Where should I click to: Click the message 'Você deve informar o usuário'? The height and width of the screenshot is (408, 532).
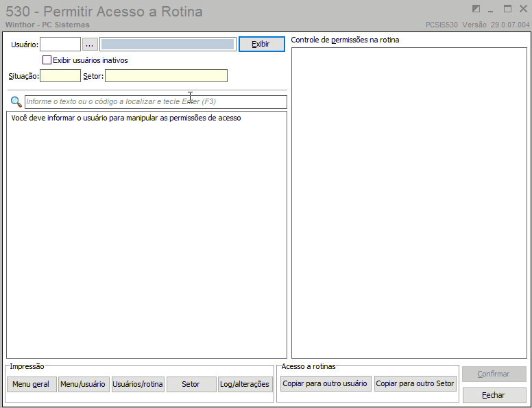click(x=126, y=118)
